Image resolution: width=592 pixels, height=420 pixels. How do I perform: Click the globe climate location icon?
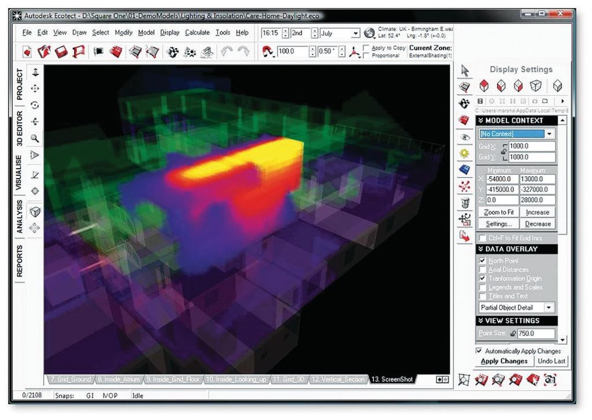click(369, 34)
